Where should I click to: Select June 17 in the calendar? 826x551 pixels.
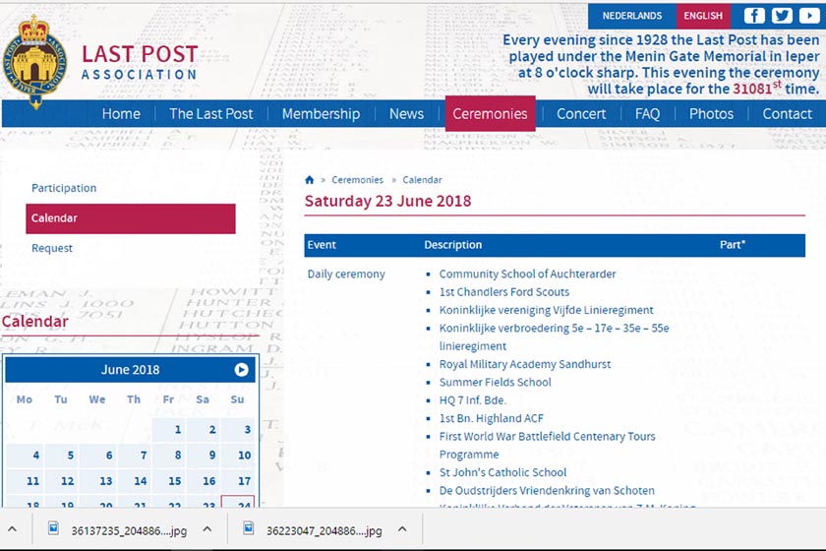238,481
